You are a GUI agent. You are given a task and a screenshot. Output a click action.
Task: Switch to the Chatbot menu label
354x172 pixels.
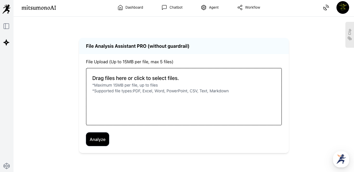(176, 7)
